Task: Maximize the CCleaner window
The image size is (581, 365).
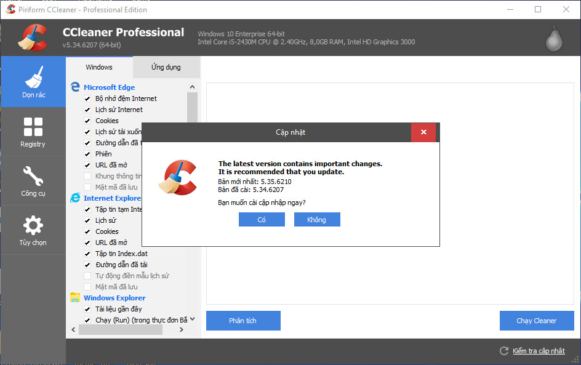Action: click(x=538, y=9)
